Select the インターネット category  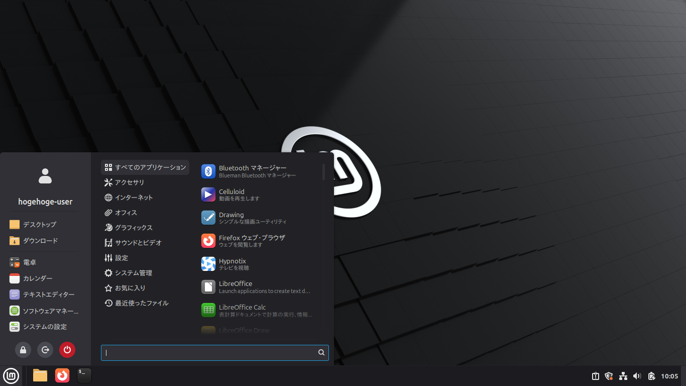click(x=145, y=198)
